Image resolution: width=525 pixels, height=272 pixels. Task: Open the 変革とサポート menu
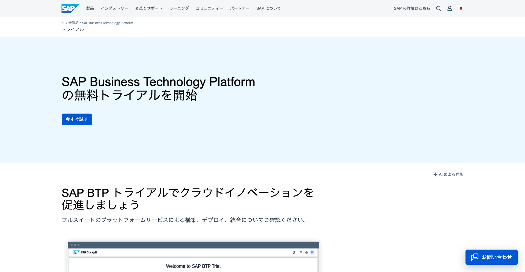pyautogui.click(x=149, y=8)
